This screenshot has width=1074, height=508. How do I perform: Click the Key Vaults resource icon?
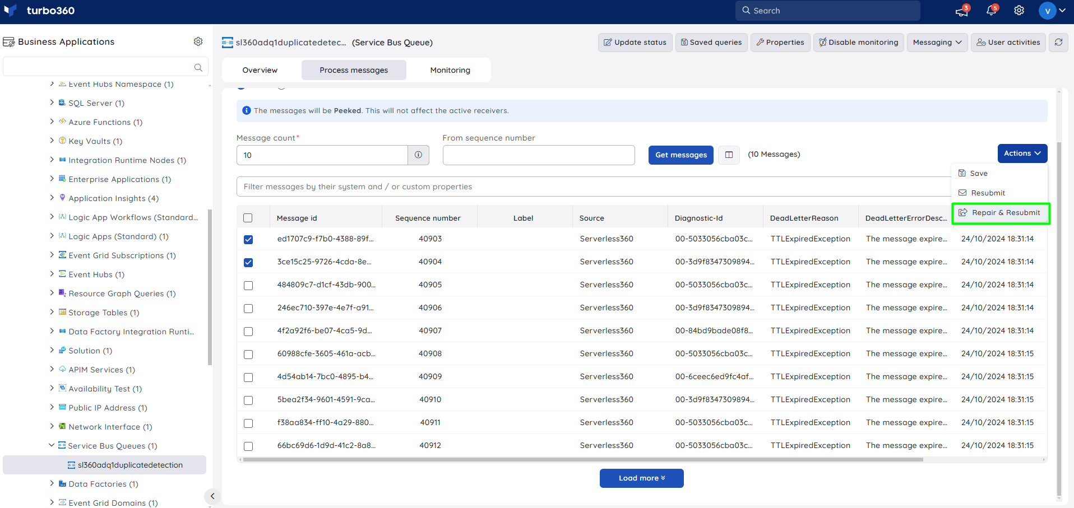(62, 141)
